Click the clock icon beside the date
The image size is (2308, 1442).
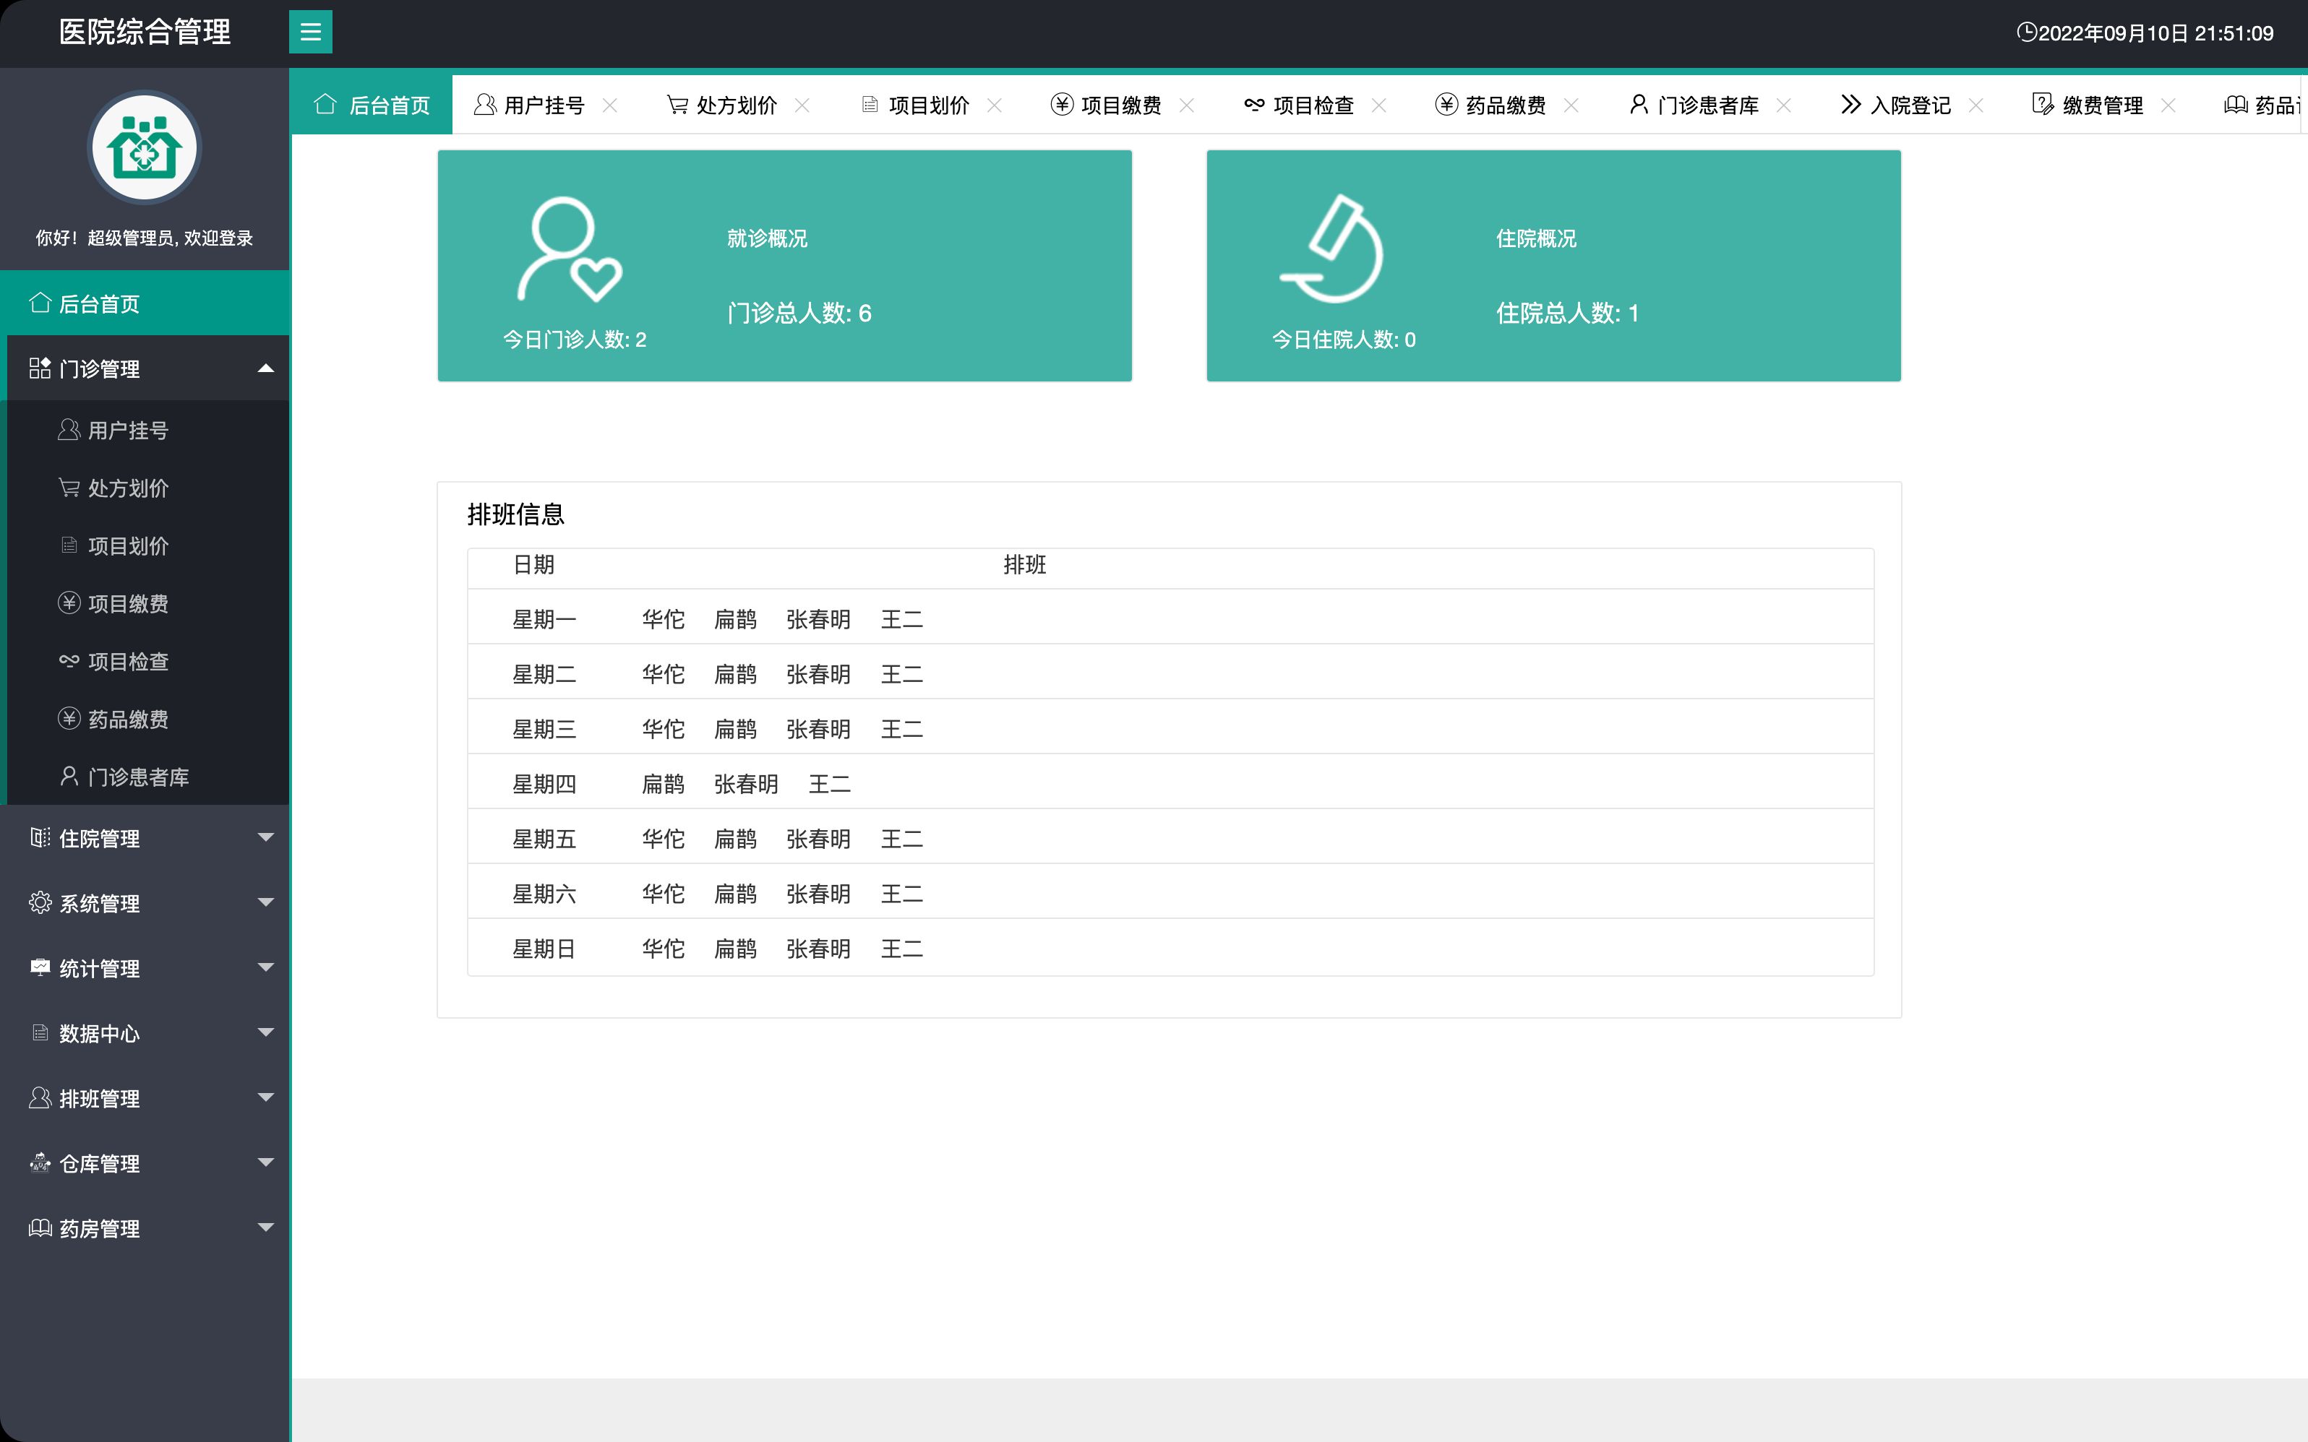coord(2027,33)
